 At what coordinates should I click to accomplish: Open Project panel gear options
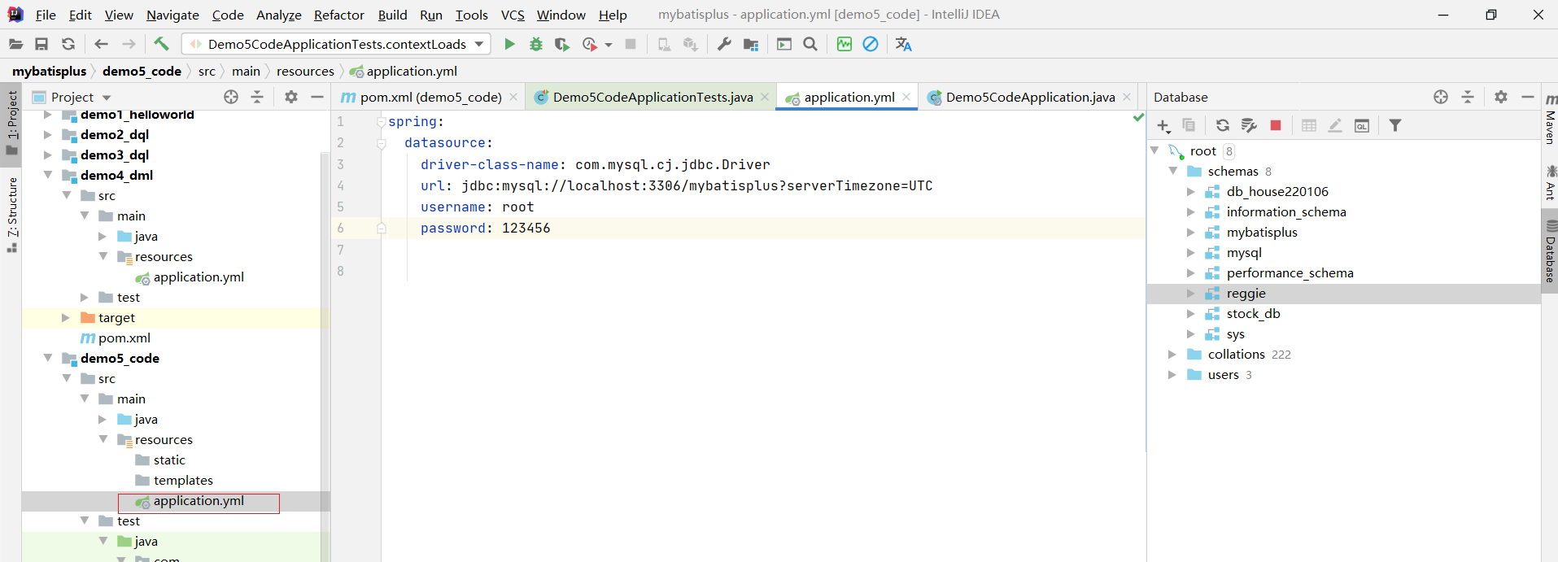(x=291, y=97)
